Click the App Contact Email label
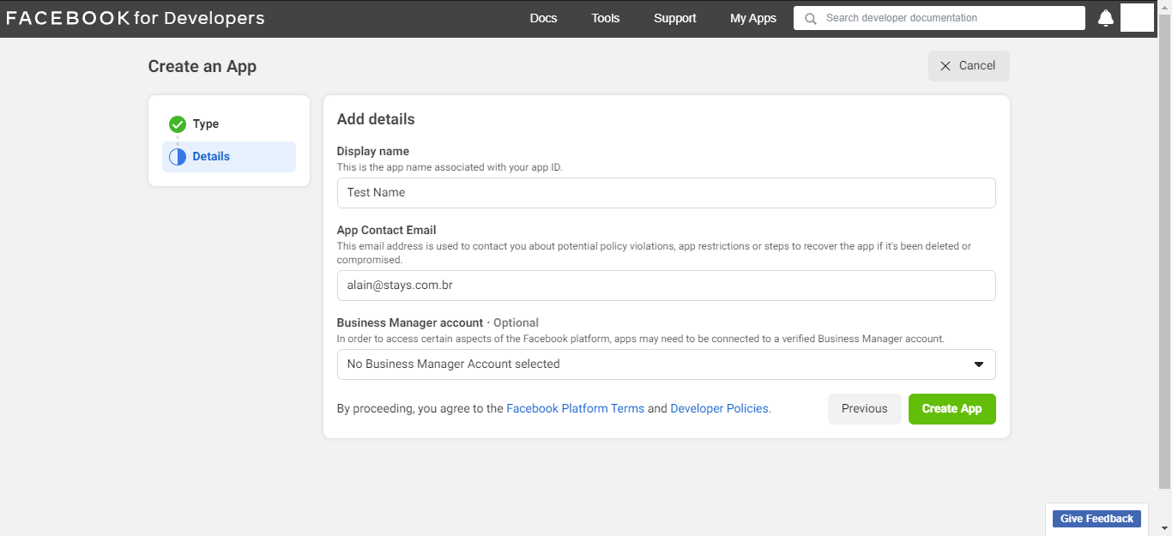The image size is (1172, 536). click(x=386, y=231)
